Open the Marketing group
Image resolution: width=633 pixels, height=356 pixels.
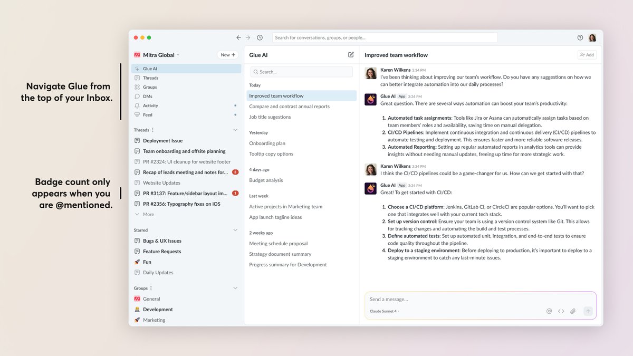[186, 320]
